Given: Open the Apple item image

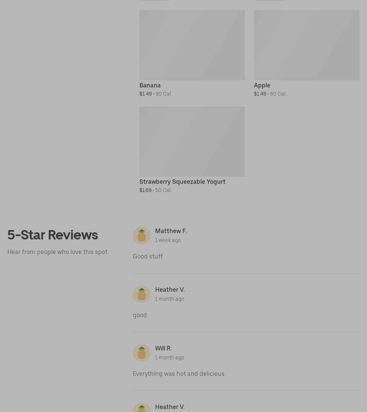Looking at the screenshot, I should pyautogui.click(x=307, y=45).
